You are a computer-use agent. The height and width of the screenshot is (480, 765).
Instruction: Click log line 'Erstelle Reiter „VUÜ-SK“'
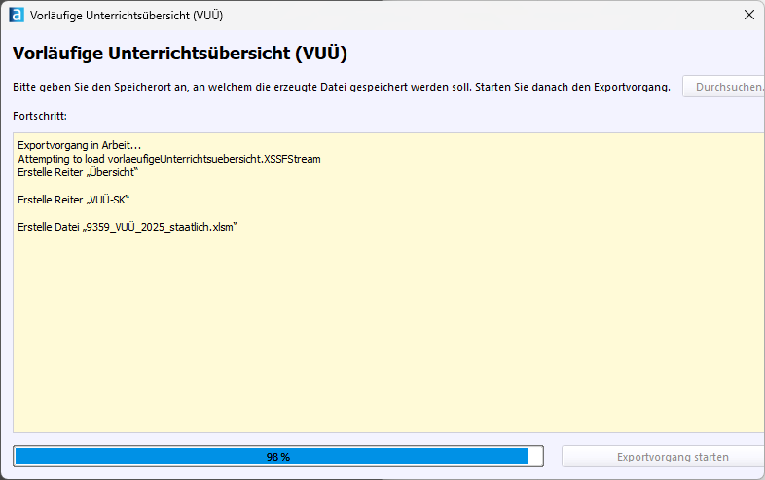(74, 200)
